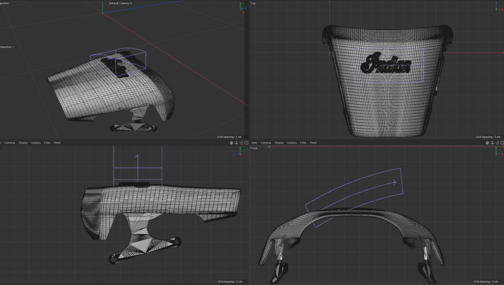Open the Cameras menu in the Front viewport
The width and height of the screenshot is (504, 285).
[x=266, y=143]
